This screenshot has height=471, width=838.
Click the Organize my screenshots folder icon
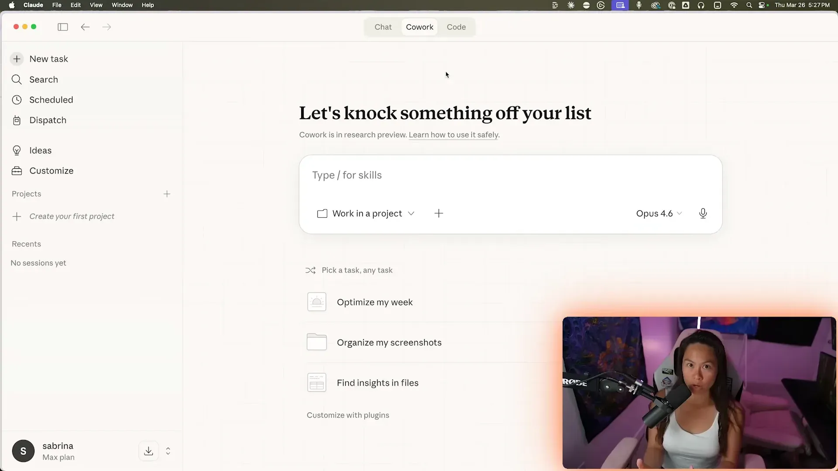[317, 342]
